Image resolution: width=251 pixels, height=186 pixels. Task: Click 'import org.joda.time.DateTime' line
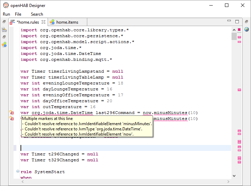61,54
